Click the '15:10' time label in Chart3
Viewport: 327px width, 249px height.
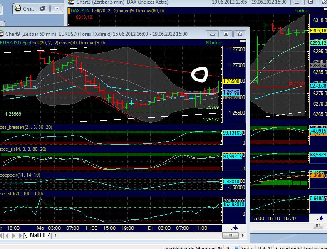(x=274, y=219)
